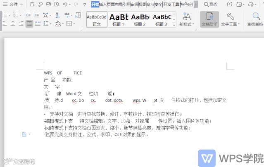The height and width of the screenshot is (167, 264).
Task: Click the 查找 search command box
Action: (211, 4)
